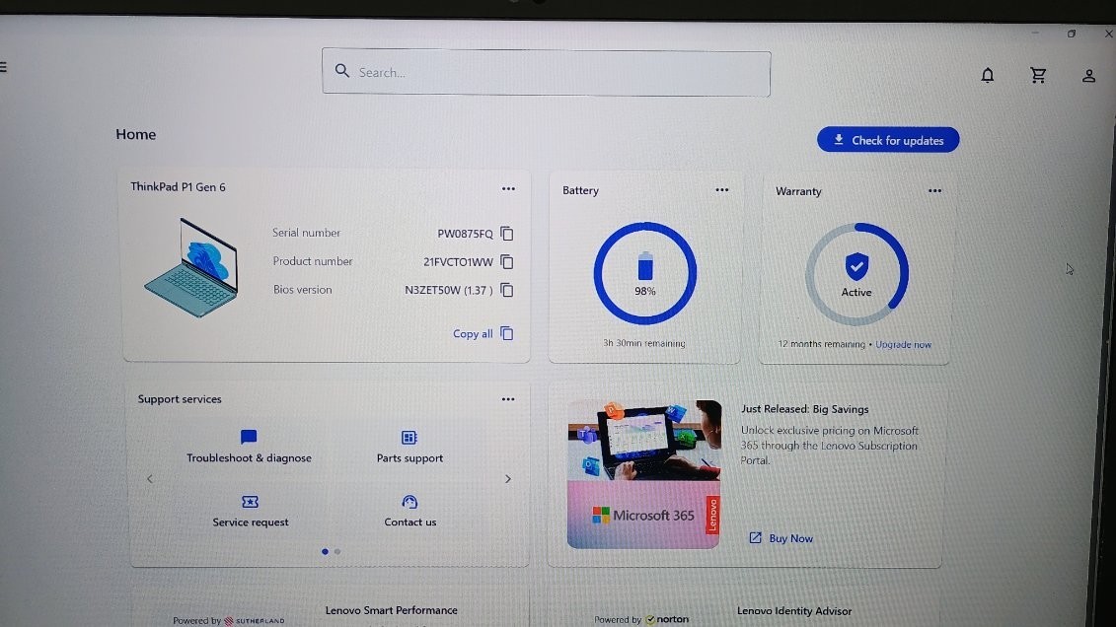Restore down the window
The image size is (1116, 627).
[1072, 34]
